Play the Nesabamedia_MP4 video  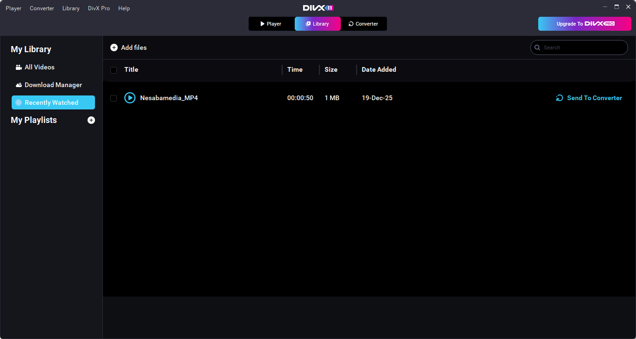coord(130,98)
